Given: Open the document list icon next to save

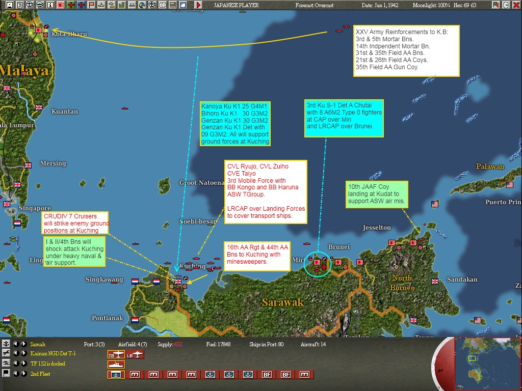Looking at the screenshot, I should click(x=20, y=5).
